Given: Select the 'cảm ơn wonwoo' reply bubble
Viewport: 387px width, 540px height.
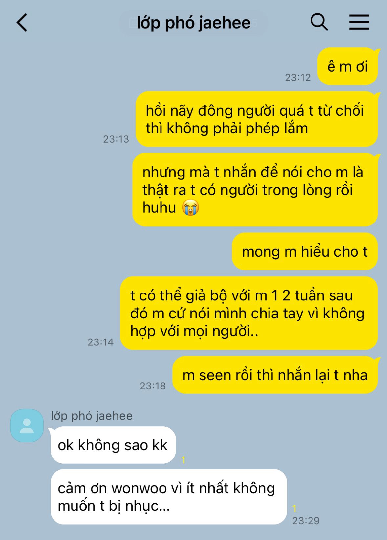Looking at the screenshot, I should (169, 497).
